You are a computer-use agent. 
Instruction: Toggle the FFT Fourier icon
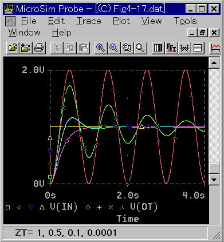click(171, 47)
